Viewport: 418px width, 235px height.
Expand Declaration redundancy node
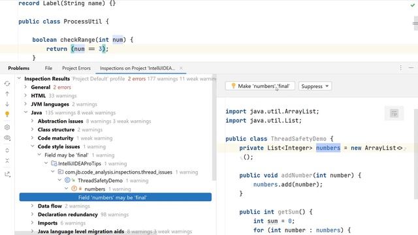32,214
